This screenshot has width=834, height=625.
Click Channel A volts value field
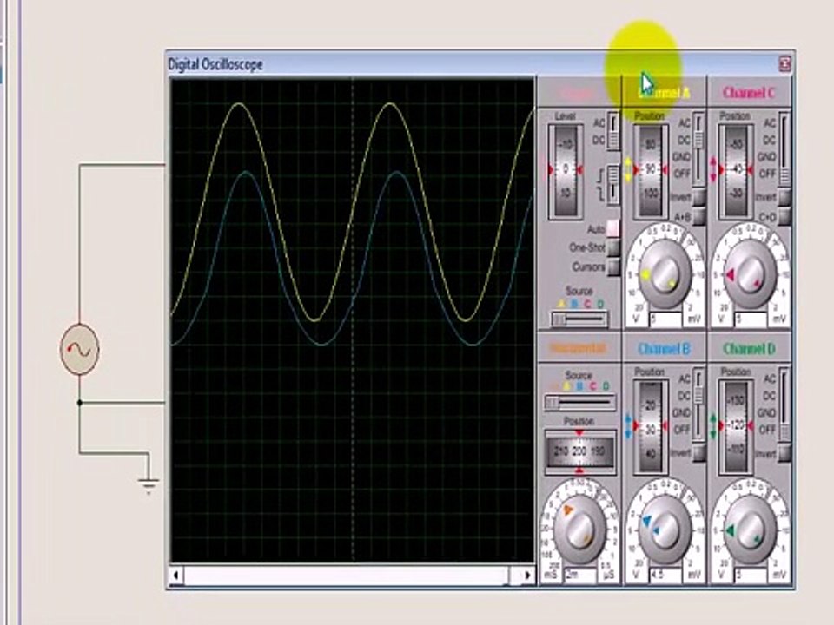[665, 320]
